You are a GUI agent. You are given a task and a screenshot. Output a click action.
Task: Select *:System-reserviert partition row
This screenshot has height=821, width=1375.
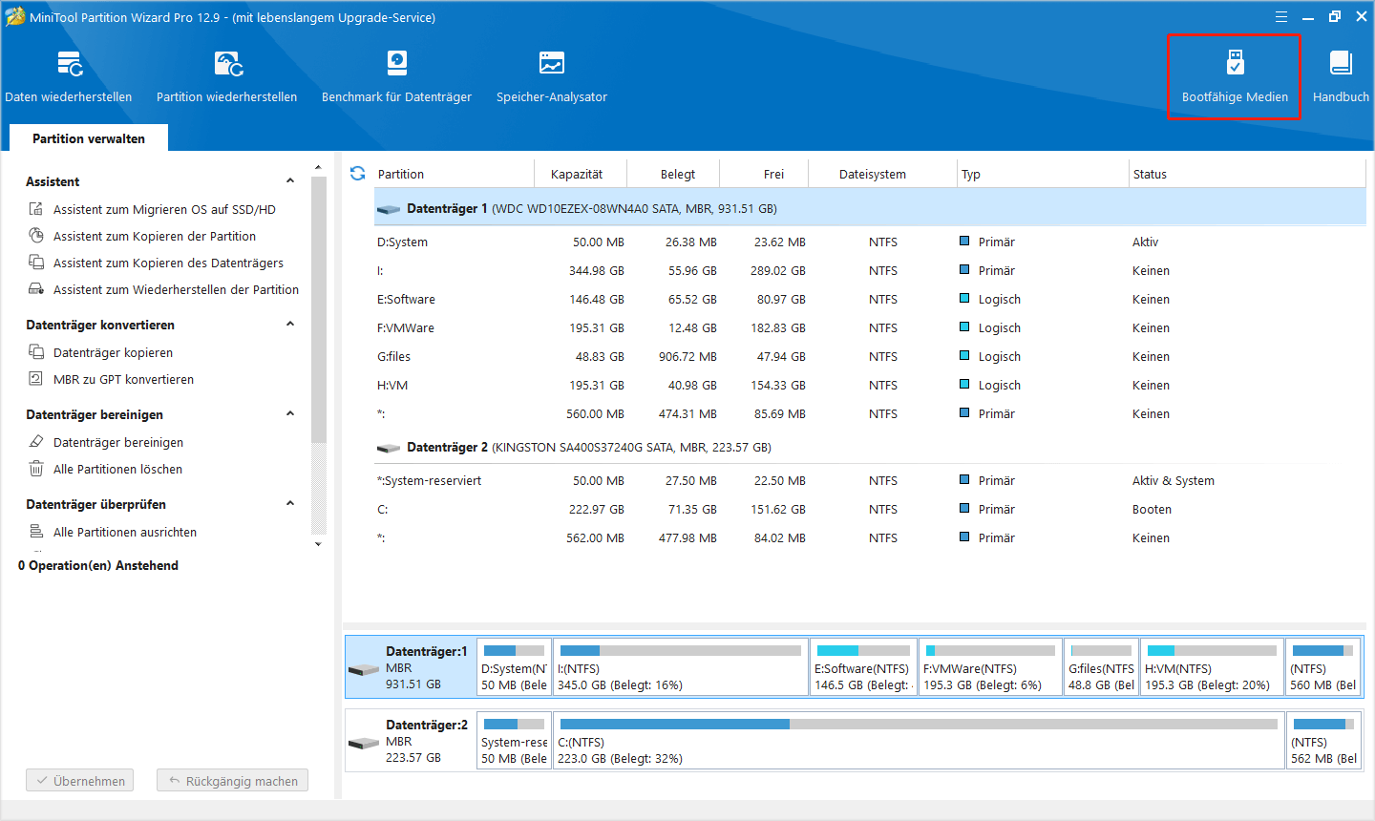pos(870,480)
